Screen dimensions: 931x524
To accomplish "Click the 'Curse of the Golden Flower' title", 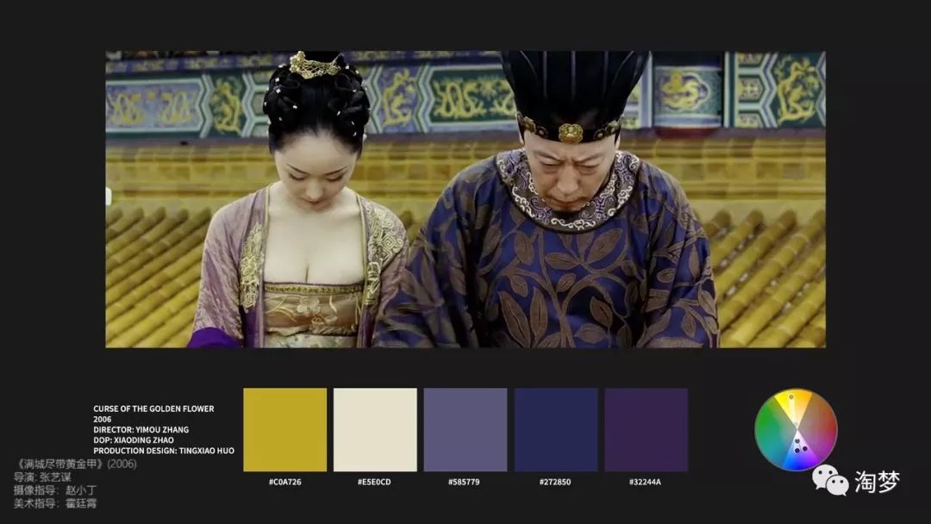I will 153,409.
